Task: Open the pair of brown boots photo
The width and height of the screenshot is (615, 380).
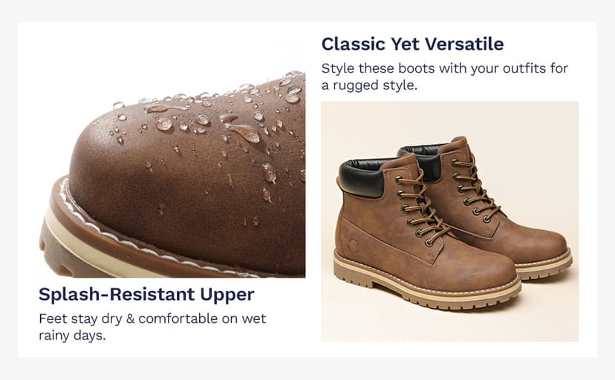Action: coord(449,221)
